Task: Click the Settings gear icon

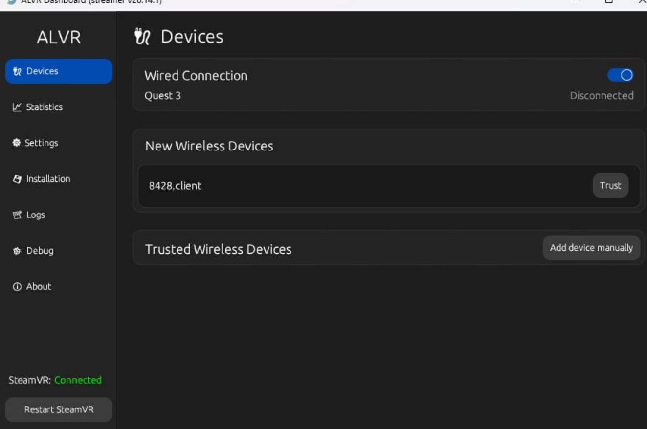Action: (x=17, y=143)
